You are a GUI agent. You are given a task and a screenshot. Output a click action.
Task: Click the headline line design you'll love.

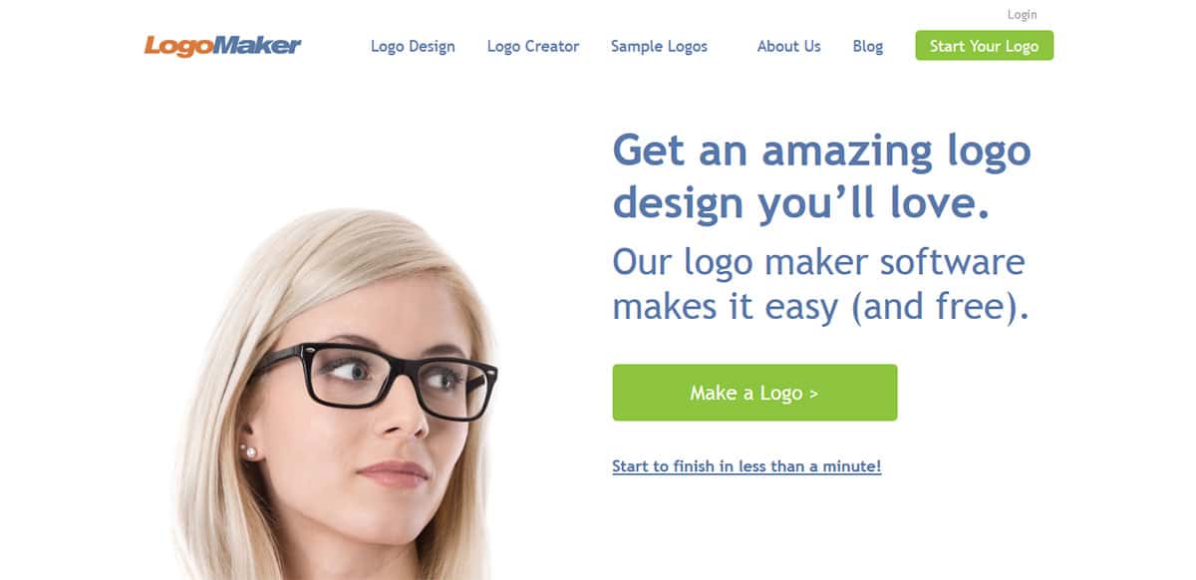point(801,202)
